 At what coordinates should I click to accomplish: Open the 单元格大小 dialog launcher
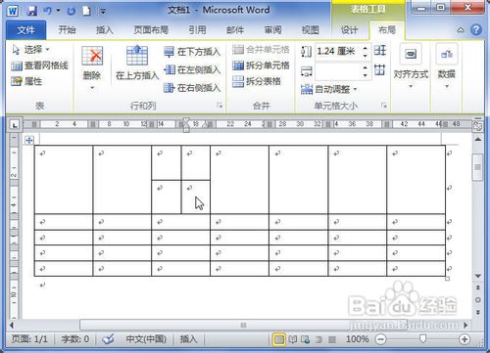tap(384, 106)
